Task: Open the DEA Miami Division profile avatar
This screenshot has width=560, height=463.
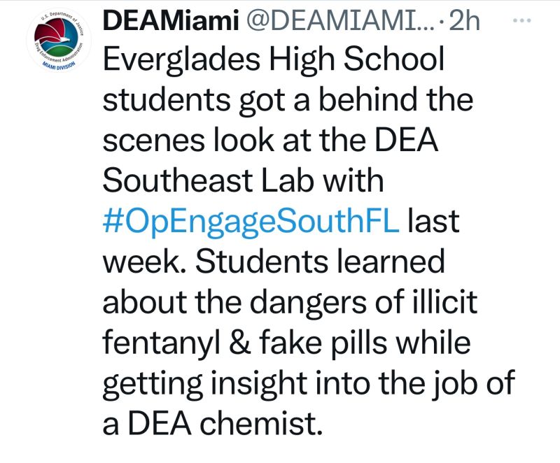Action: [59, 40]
